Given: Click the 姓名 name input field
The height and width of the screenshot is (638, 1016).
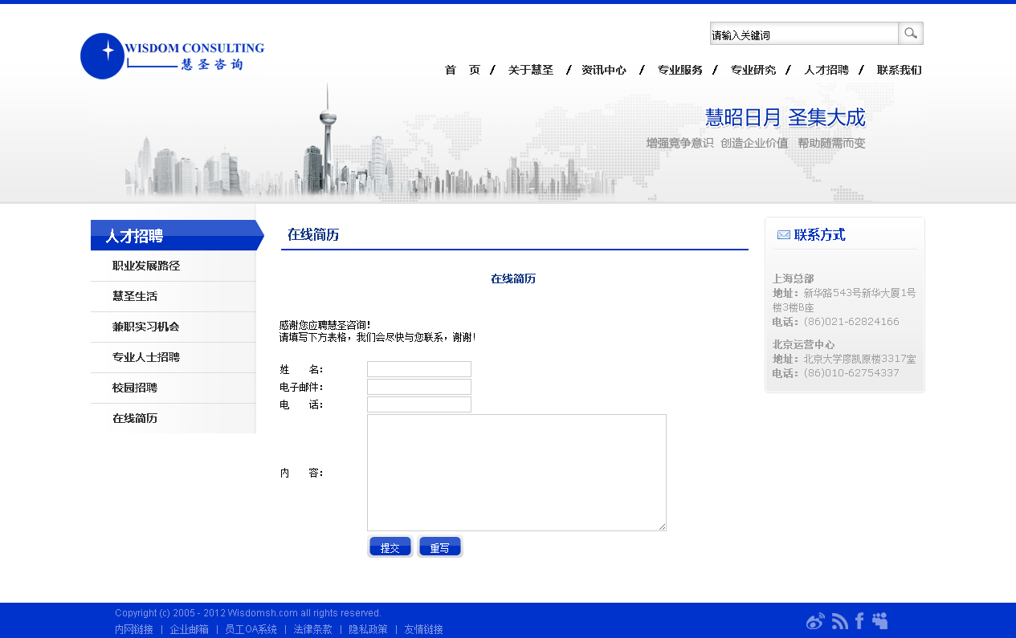Looking at the screenshot, I should [418, 369].
